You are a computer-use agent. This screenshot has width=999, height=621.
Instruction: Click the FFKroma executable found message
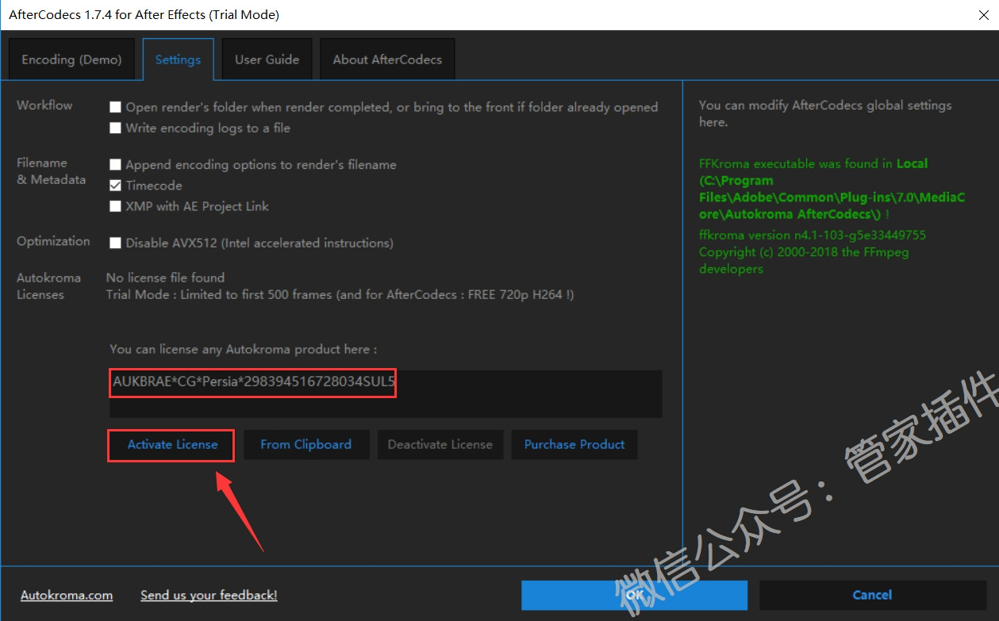click(x=832, y=189)
